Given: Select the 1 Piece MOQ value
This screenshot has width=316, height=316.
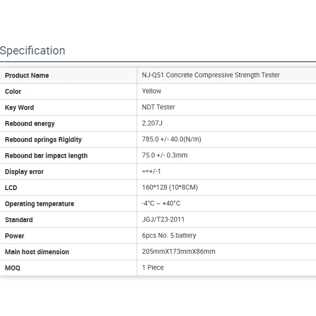Looking at the screenshot, I should 153,267.
